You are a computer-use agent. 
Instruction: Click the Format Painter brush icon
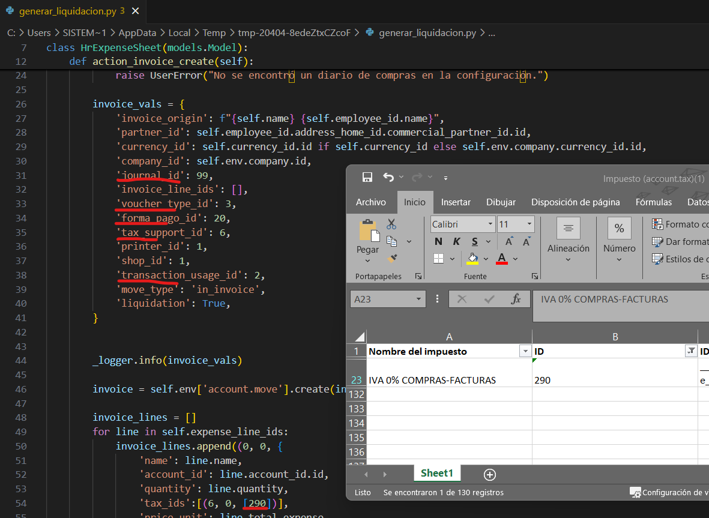[392, 258]
